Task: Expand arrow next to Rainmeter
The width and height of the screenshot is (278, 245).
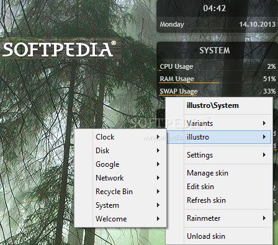Action: (264, 218)
